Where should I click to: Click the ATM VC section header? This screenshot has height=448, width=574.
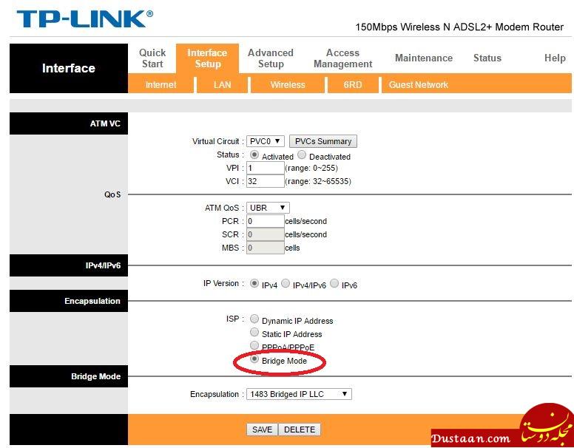pos(69,123)
